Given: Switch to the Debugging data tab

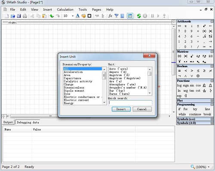Looking at the screenshot, I should coord(28,122).
